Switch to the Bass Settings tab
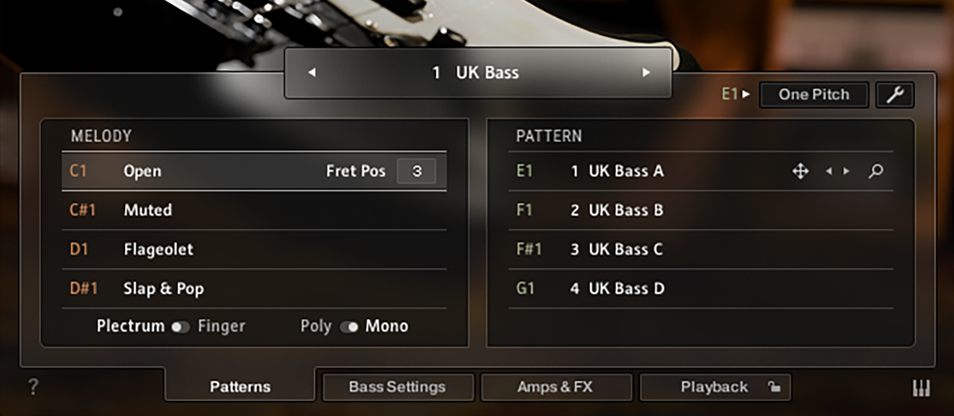Screen dimensions: 954x416 tap(398, 387)
